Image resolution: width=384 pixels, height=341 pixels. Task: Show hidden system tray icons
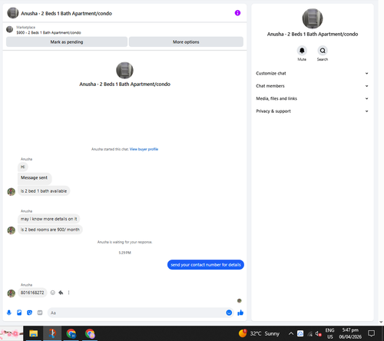[291, 333]
